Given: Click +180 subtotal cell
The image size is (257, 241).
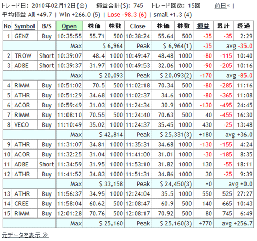Looking at the screenshot, I should pyautogui.click(x=205, y=135).
